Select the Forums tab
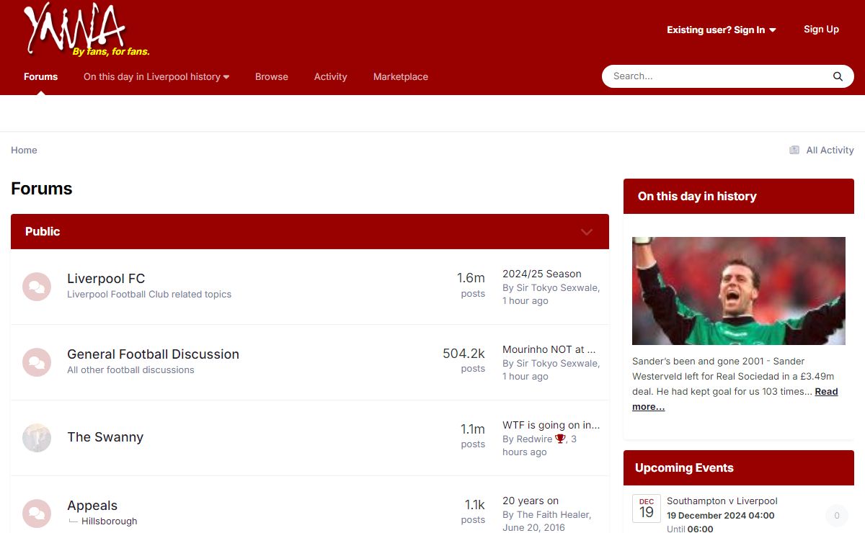The image size is (865, 533). point(40,76)
